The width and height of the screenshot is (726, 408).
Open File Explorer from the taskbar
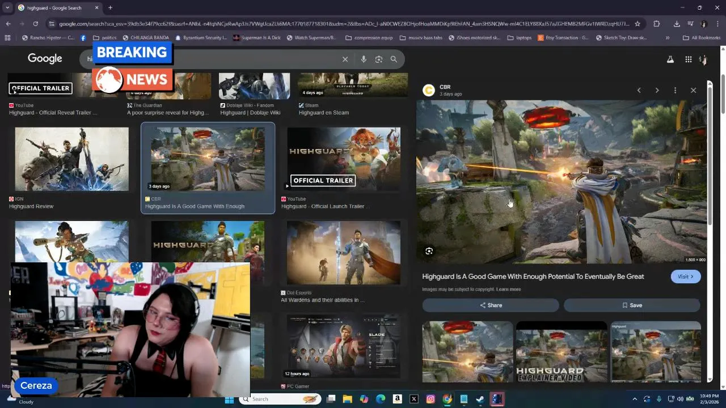click(348, 399)
